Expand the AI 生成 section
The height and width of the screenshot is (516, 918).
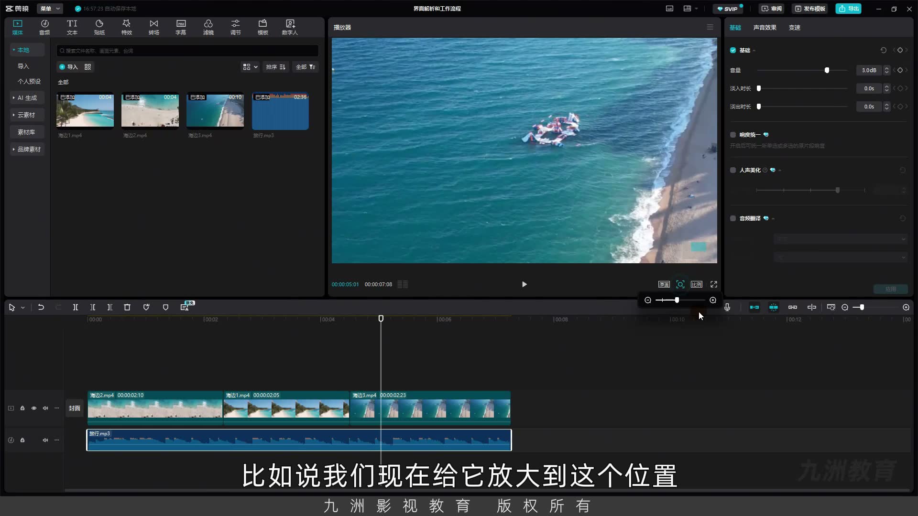(27, 97)
